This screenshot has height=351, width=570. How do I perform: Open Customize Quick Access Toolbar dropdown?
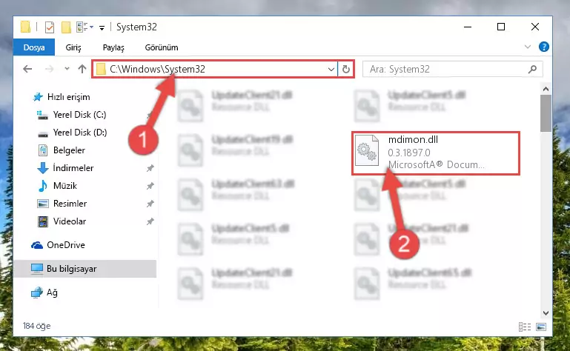tap(102, 27)
